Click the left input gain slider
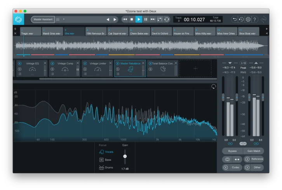This screenshot has width=282, height=190. tap(223, 98)
